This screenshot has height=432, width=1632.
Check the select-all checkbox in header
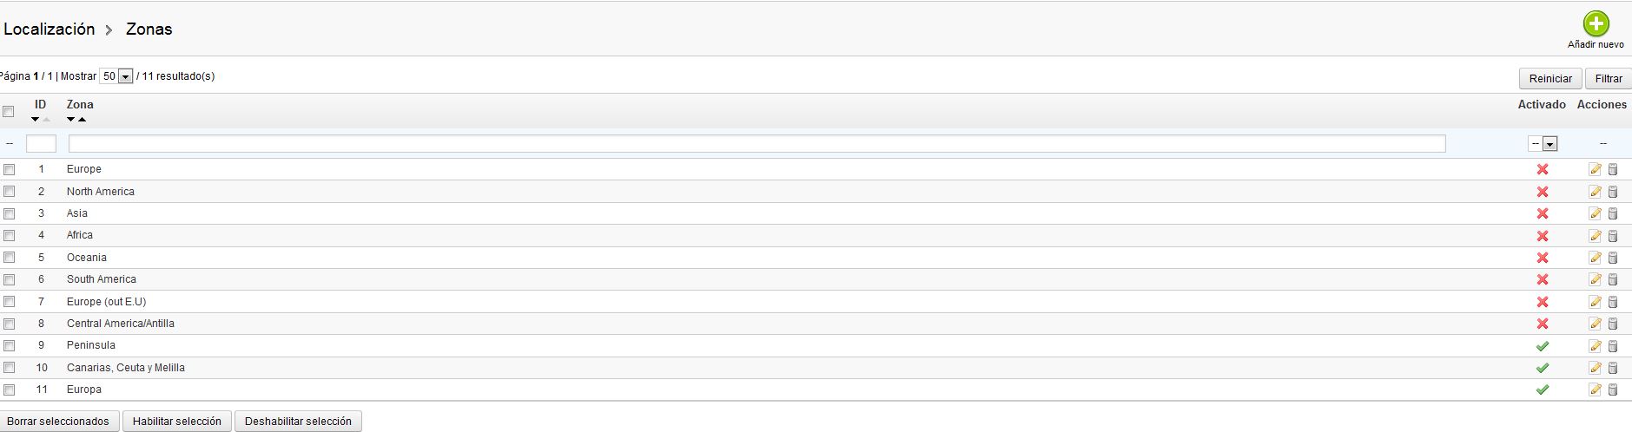pyautogui.click(x=9, y=112)
